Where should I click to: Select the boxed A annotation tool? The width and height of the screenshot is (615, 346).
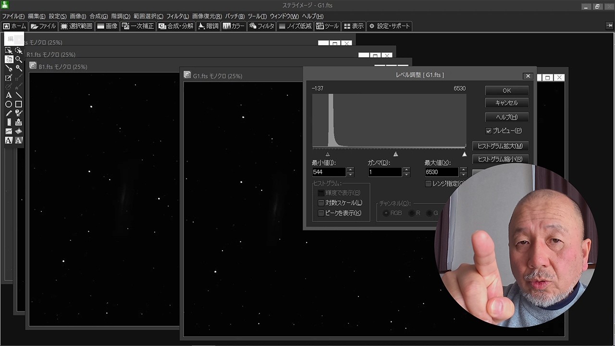(x=9, y=140)
